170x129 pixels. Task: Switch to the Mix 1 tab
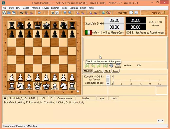[107, 71]
